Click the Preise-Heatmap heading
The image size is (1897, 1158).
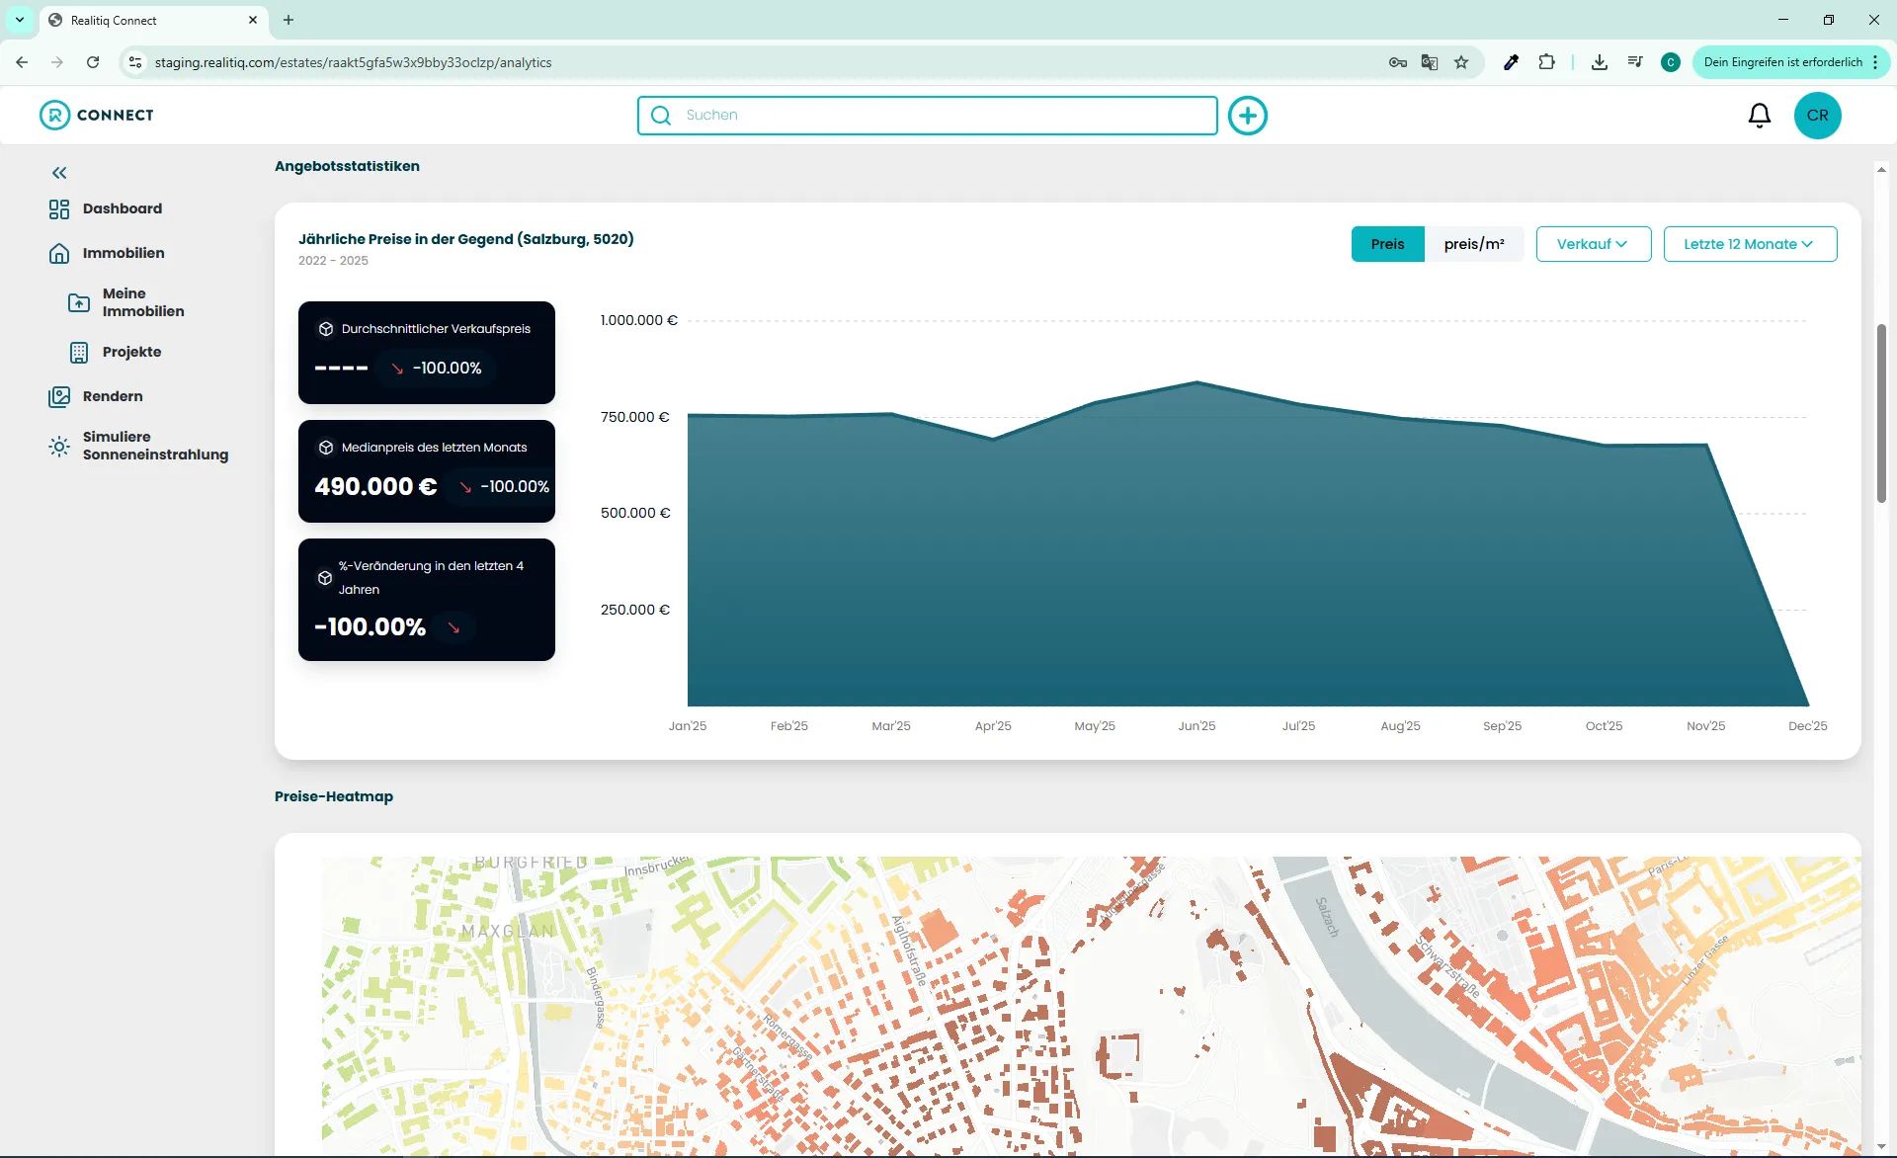click(334, 796)
